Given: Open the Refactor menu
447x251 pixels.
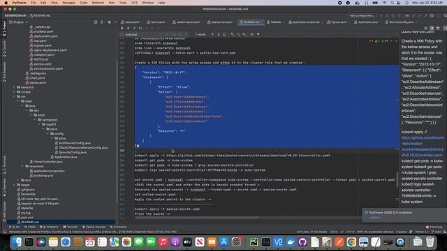Looking at the screenshot, I should coord(98,3).
